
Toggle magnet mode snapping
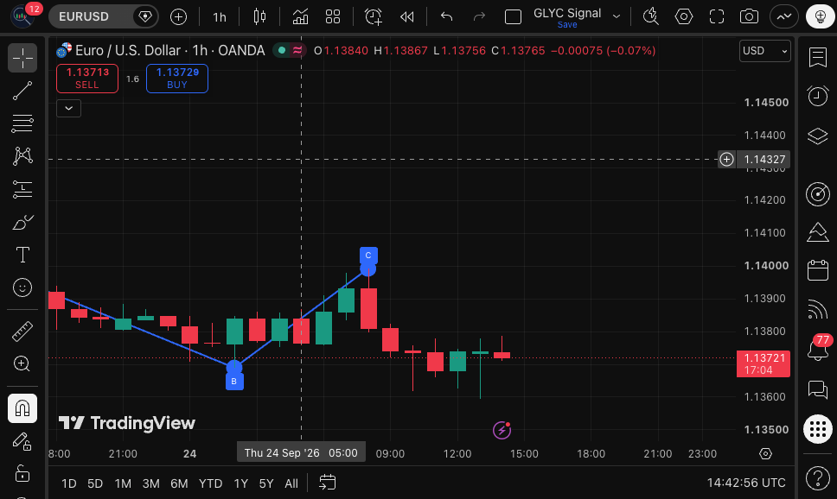pos(22,408)
